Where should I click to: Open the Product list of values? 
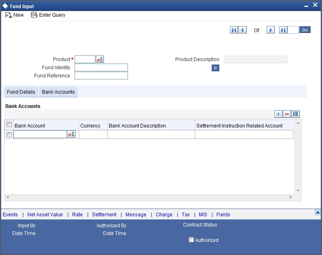coord(100,59)
